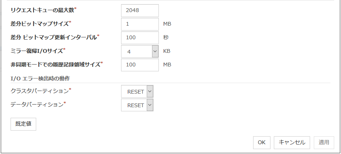Click the 適用 button

pos(324,142)
